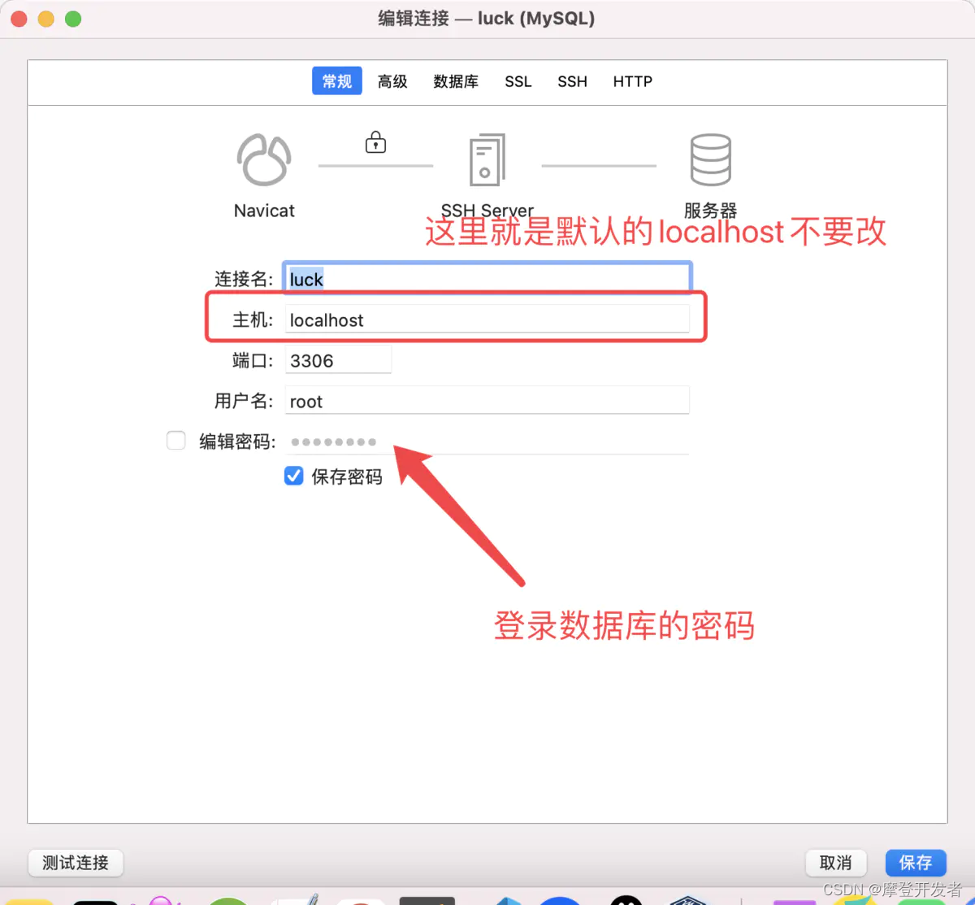Viewport: 975px width, 905px height.
Task: Uncheck the 保存密码 checkbox
Action: [294, 476]
